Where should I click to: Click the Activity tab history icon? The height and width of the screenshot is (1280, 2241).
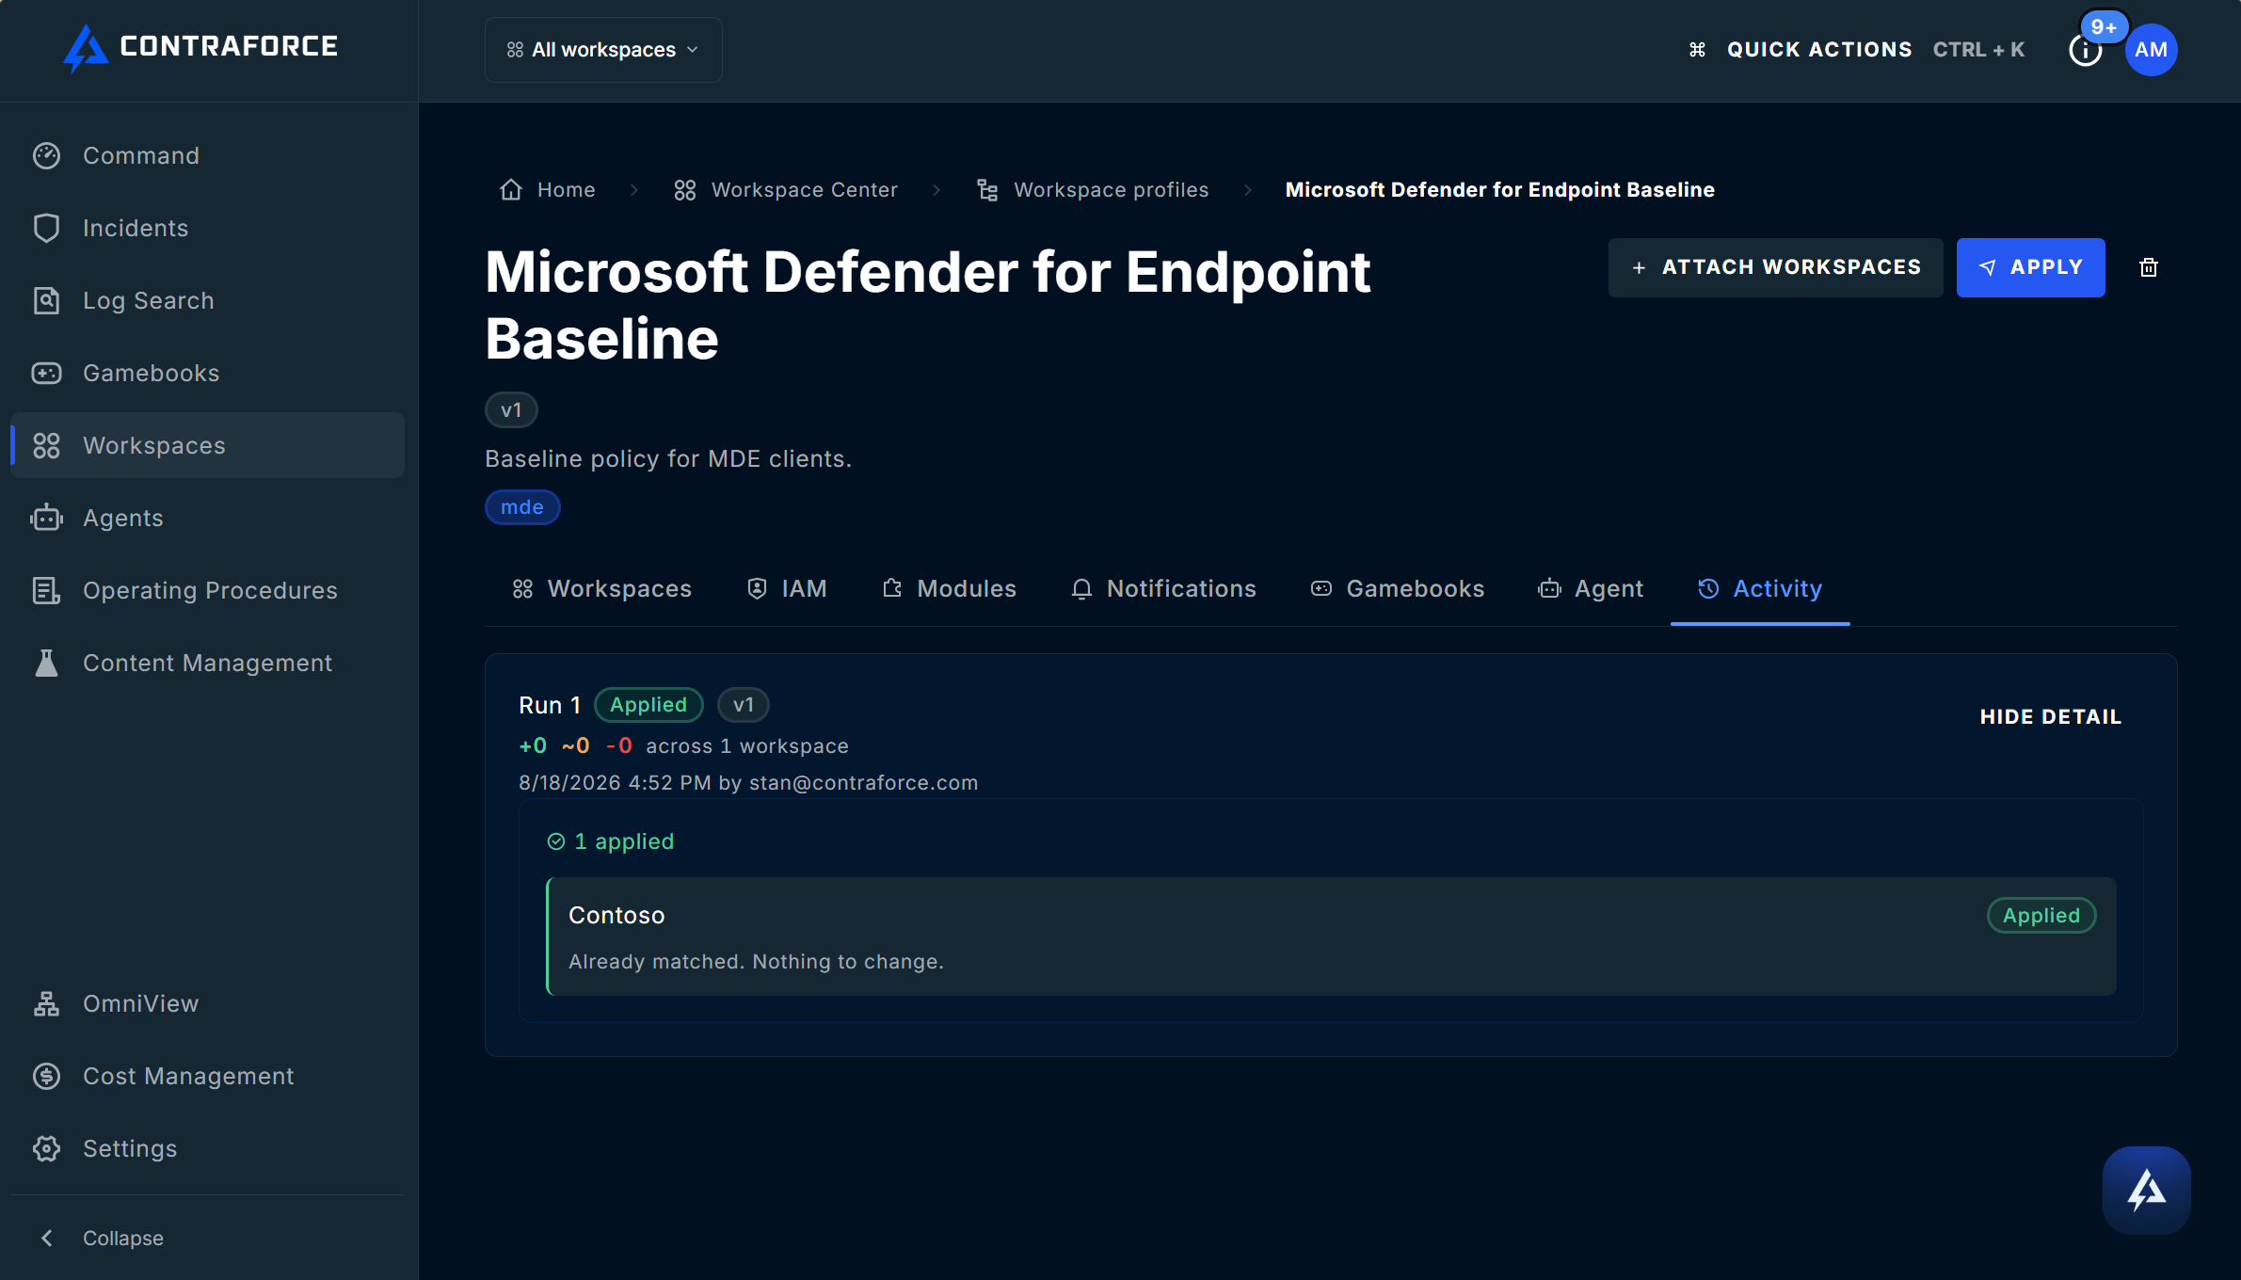click(x=1708, y=588)
